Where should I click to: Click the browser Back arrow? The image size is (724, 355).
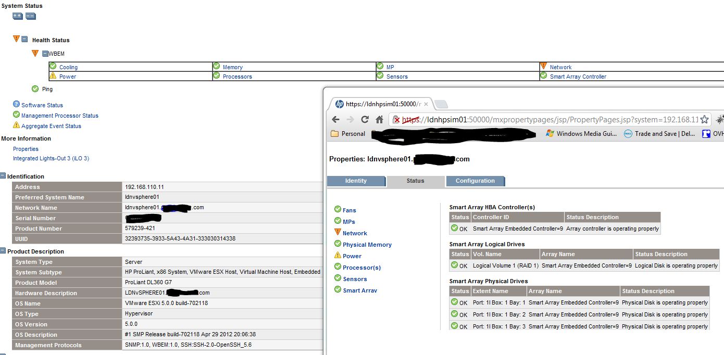tap(336, 119)
